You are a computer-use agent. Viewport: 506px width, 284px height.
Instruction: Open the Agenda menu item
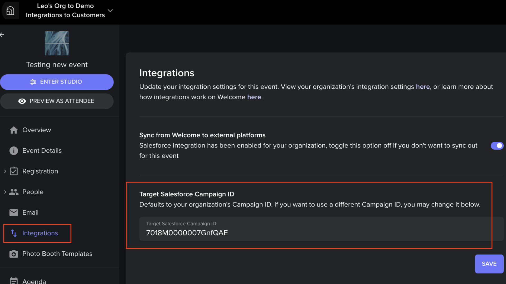coord(34,281)
